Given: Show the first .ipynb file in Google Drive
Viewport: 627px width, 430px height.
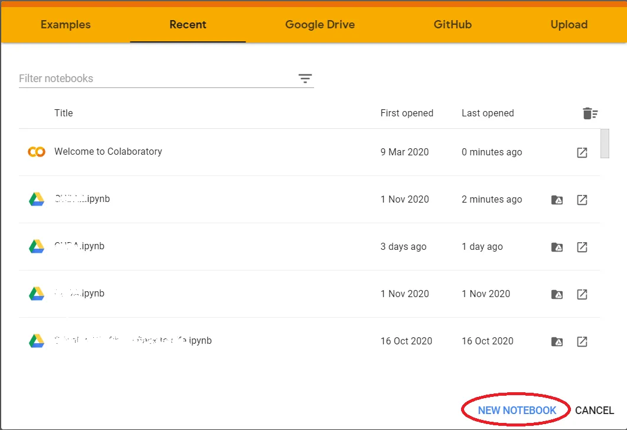Looking at the screenshot, I should coord(557,200).
